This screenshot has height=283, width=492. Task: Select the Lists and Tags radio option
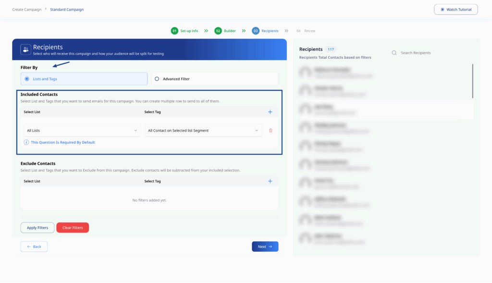point(27,79)
